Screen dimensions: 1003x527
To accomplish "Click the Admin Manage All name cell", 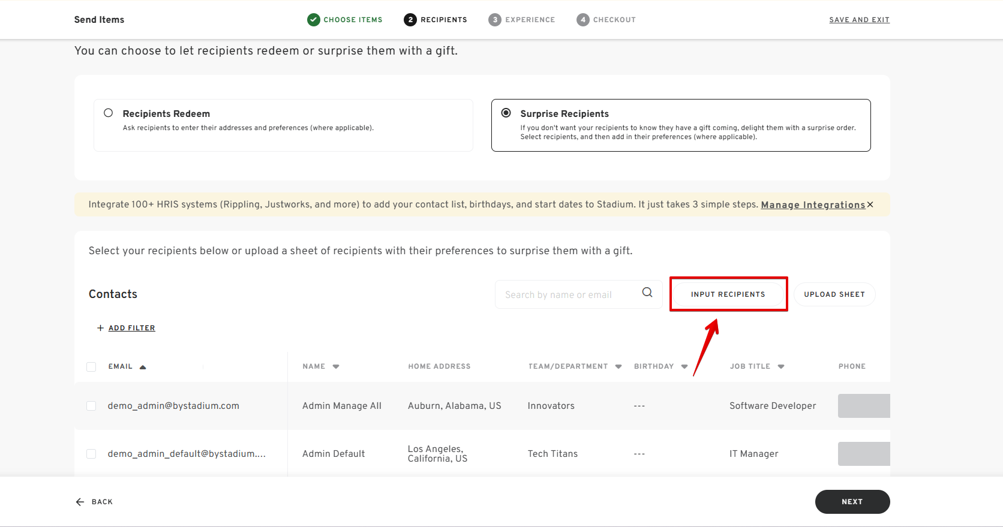I will tap(342, 406).
